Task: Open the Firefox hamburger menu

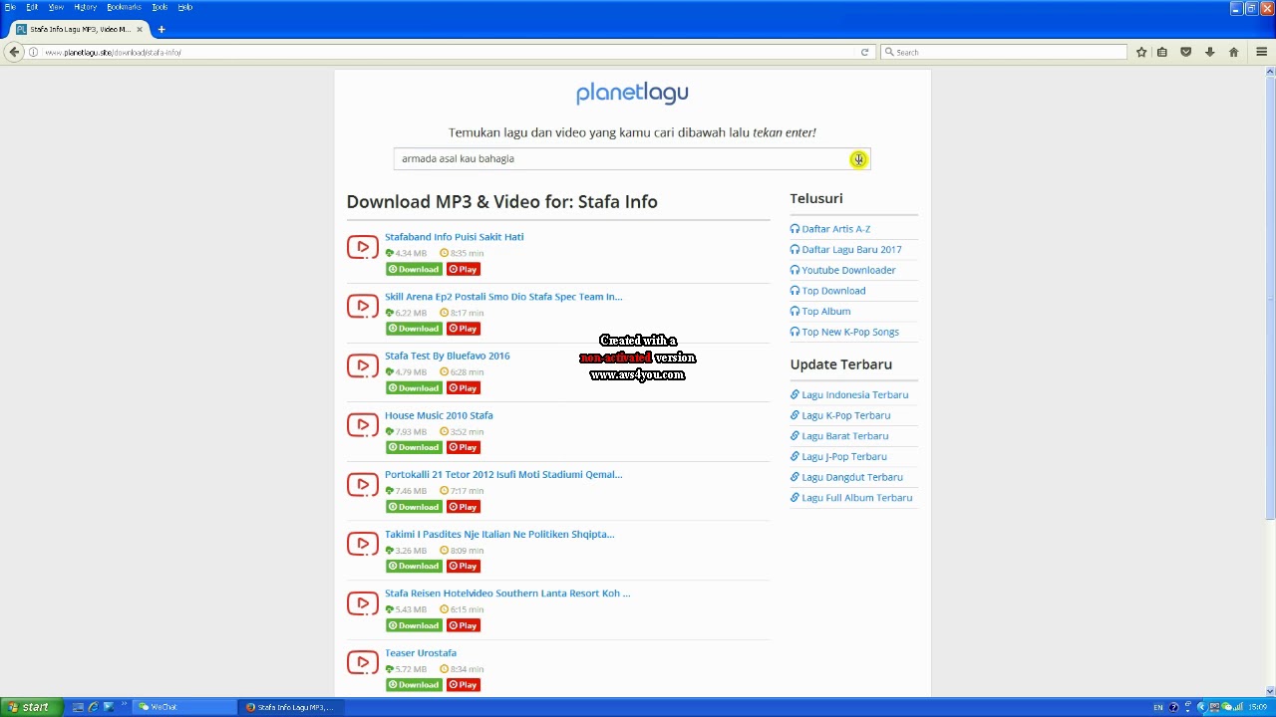Action: coord(1262,52)
